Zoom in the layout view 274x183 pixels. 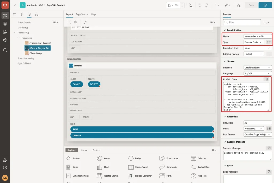click(x=76, y=22)
